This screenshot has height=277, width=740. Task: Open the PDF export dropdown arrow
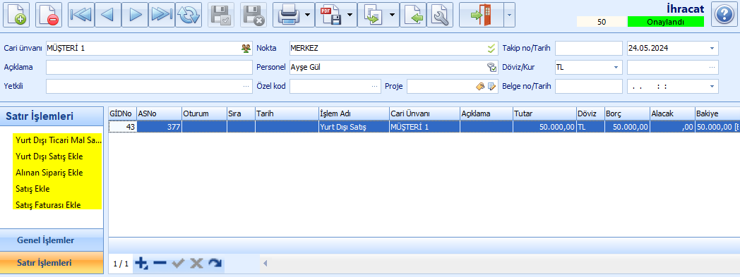350,15
